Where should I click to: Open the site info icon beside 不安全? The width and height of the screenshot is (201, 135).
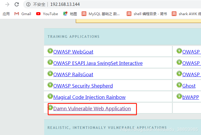tap(28, 4)
